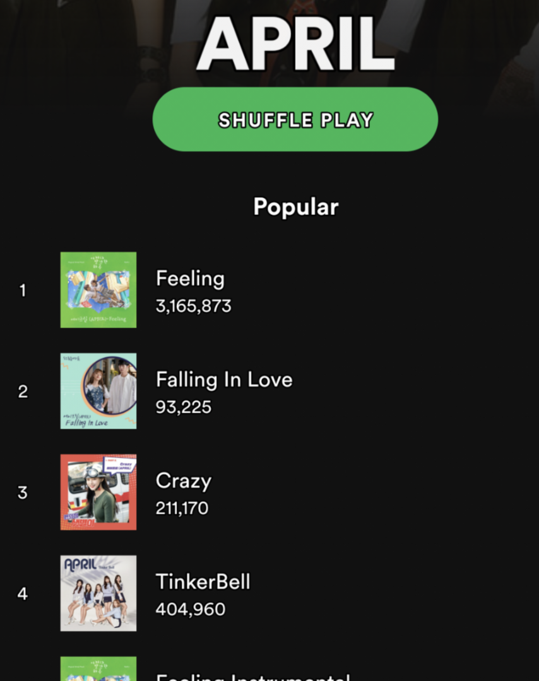Click the Popular section heading
This screenshot has width=539, height=681.
(295, 207)
